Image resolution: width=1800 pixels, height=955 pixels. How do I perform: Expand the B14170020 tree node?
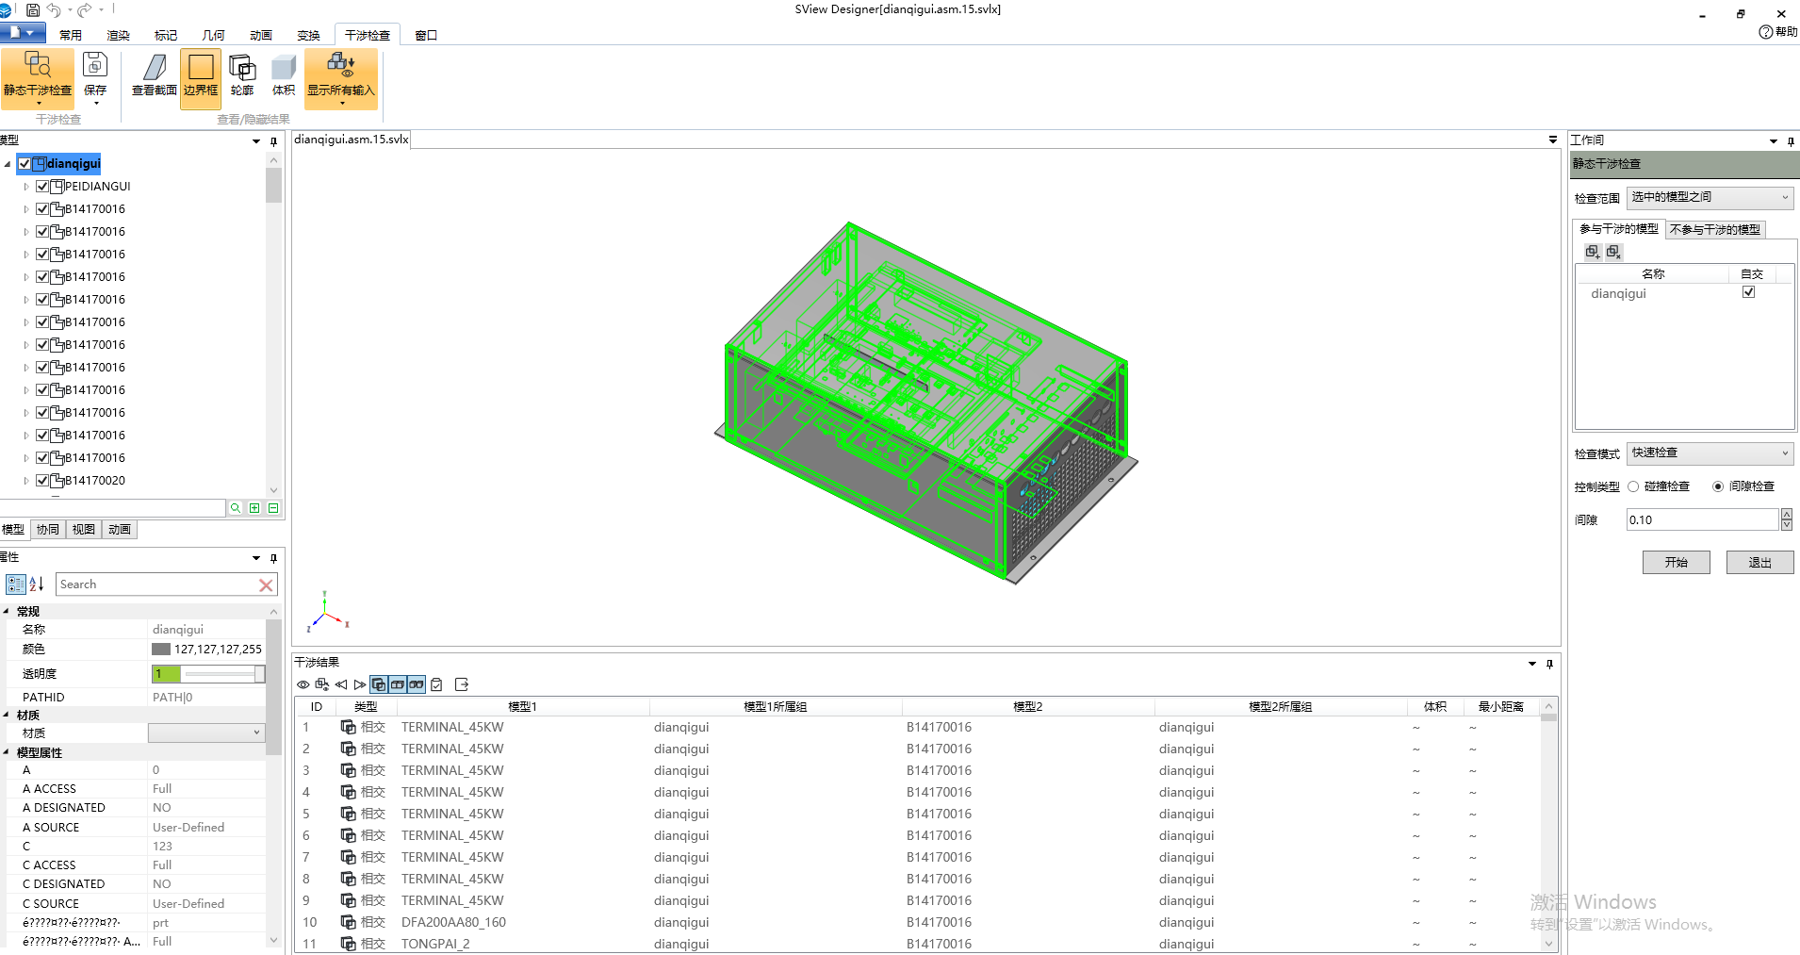pos(26,481)
